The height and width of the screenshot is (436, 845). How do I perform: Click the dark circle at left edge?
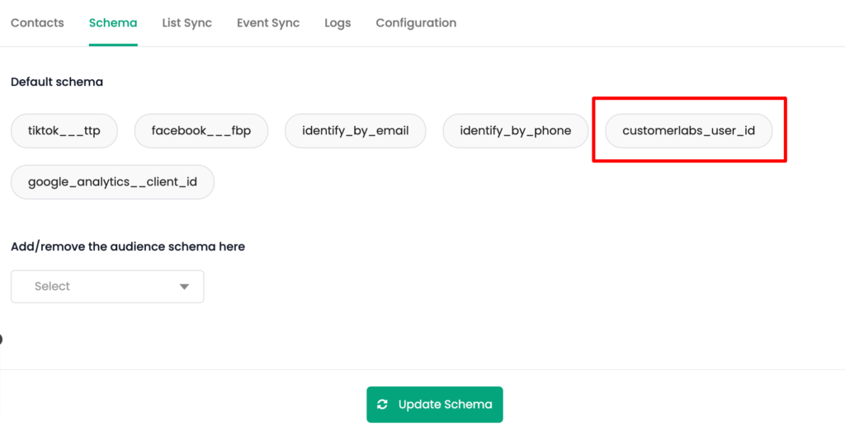[x=1, y=339]
